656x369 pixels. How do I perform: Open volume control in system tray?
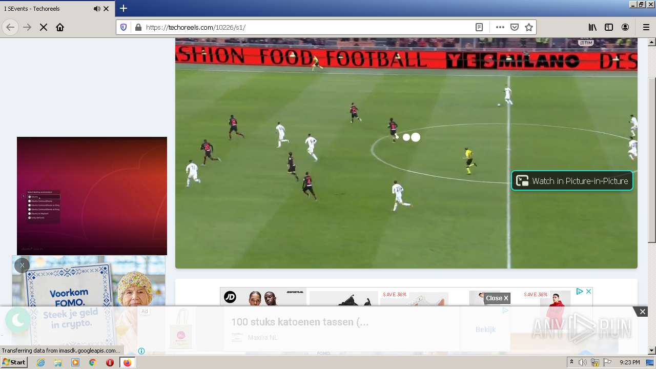(x=583, y=362)
